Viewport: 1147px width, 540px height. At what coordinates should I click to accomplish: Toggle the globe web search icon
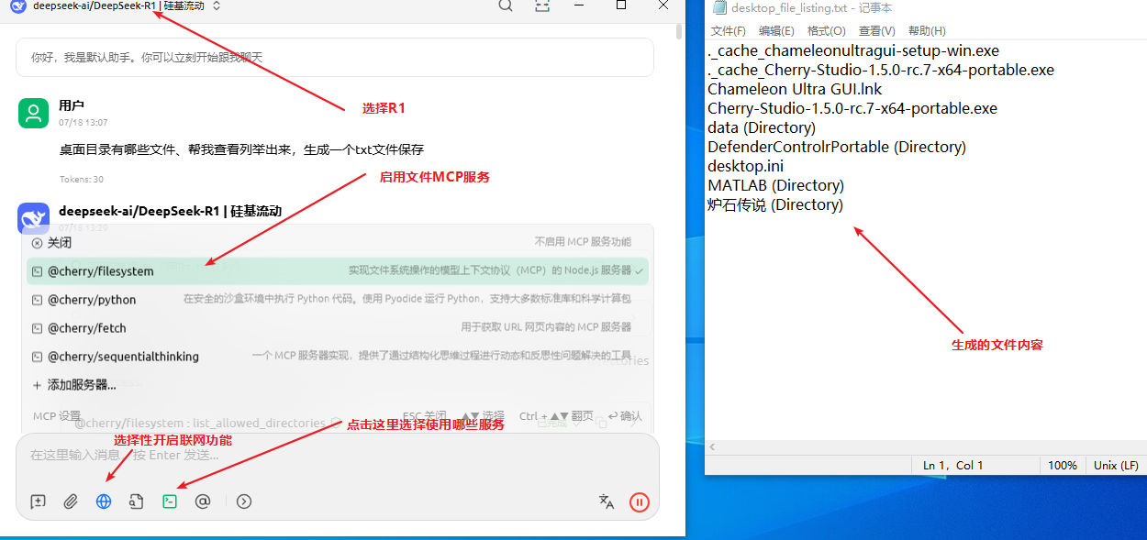[x=104, y=501]
